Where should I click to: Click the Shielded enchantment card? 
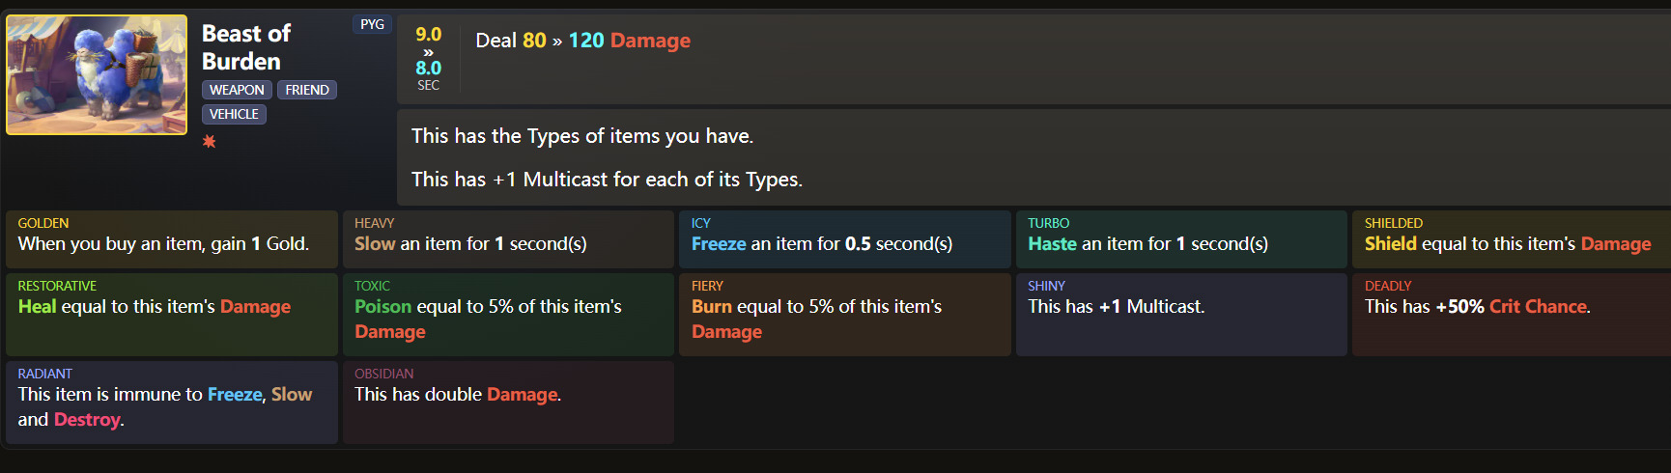click(x=1511, y=238)
